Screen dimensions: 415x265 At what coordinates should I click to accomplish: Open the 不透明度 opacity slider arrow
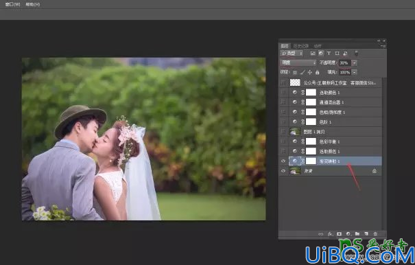355,62
